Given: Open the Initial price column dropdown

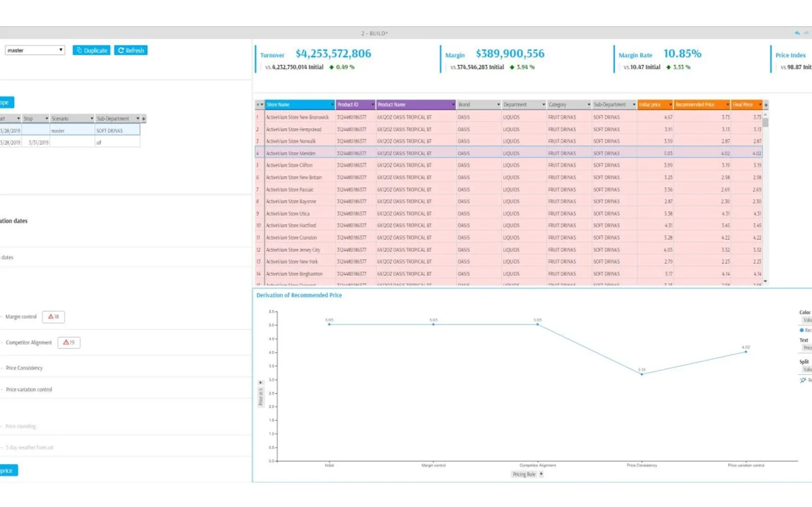Looking at the screenshot, I should pos(670,105).
